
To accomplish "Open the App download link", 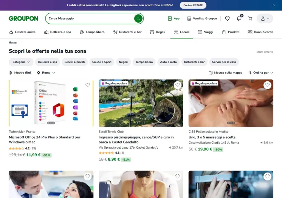I will [x=174, y=18].
